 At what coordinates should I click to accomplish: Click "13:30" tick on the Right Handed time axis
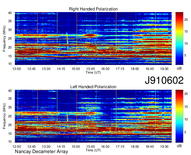[x=46, y=69]
